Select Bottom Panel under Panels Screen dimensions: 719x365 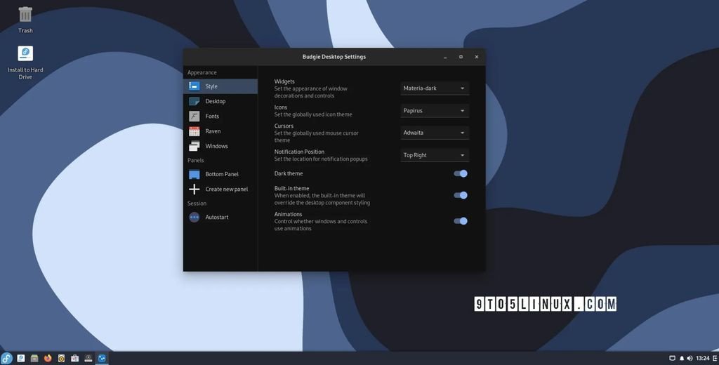pos(220,174)
